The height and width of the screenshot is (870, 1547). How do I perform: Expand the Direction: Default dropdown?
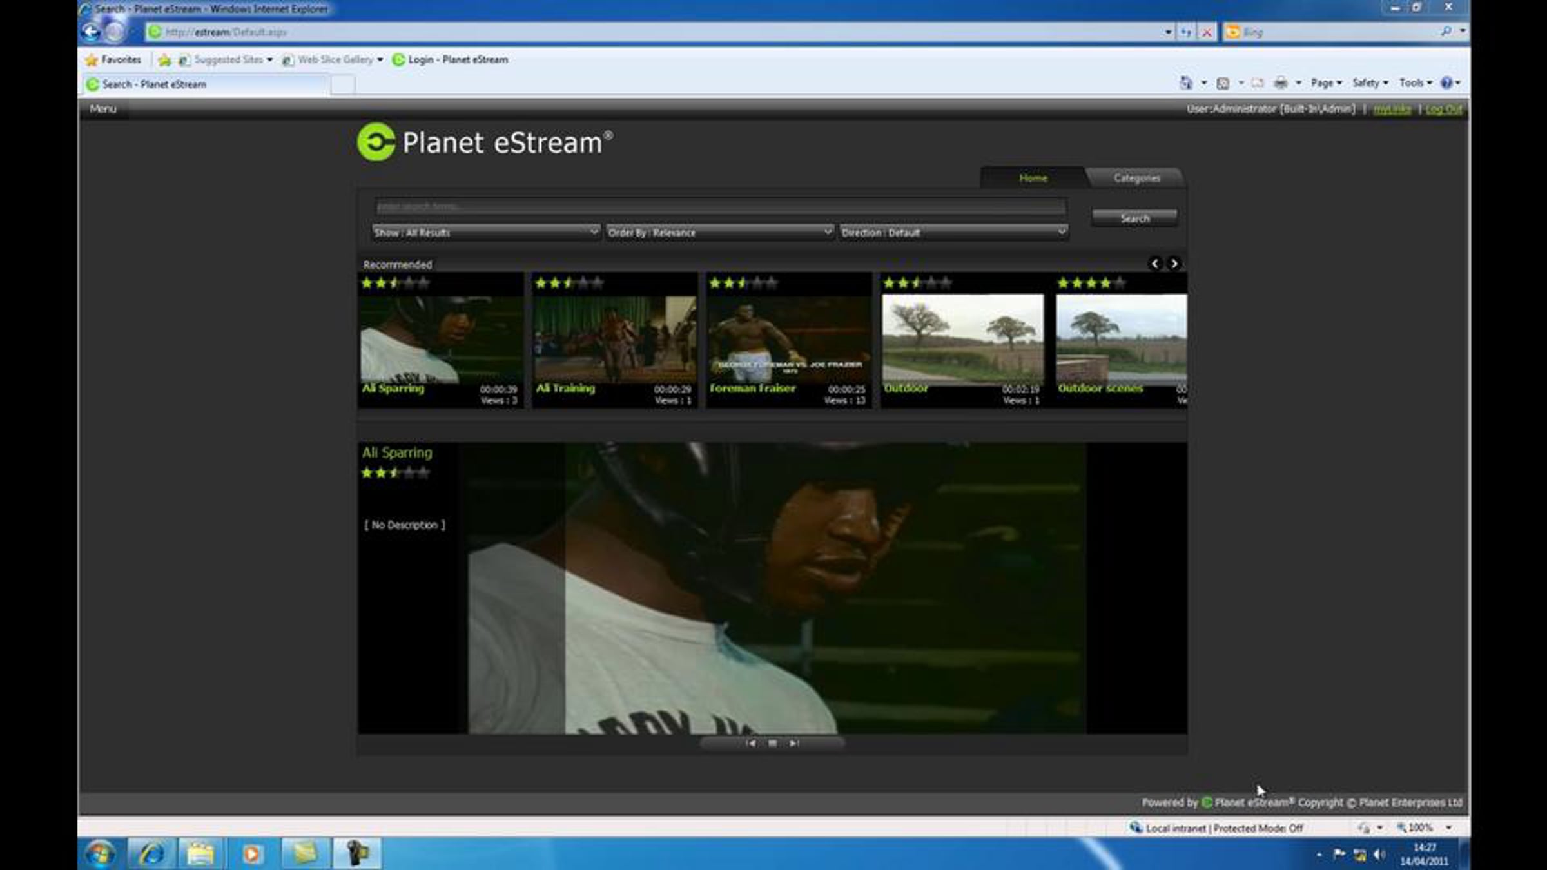(x=953, y=232)
